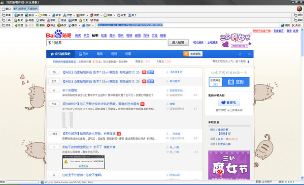Click the 关于 about icon

click(132, 15)
